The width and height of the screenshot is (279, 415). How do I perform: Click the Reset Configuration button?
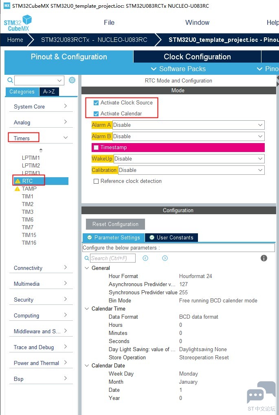coord(115,224)
